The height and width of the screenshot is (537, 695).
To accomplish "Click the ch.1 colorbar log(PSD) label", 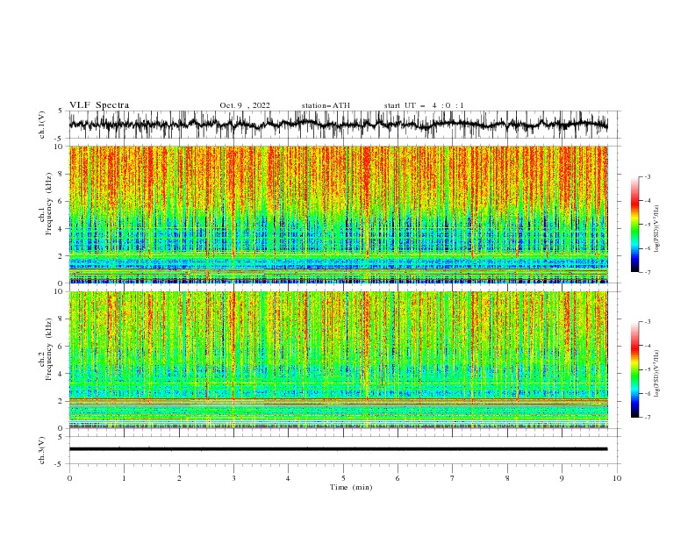I will click(657, 229).
